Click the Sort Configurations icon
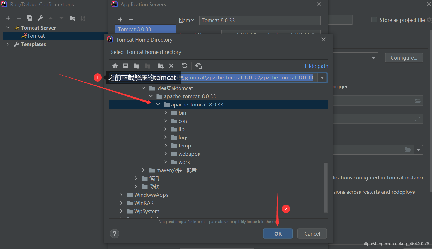This screenshot has height=249, width=432. pos(83,18)
